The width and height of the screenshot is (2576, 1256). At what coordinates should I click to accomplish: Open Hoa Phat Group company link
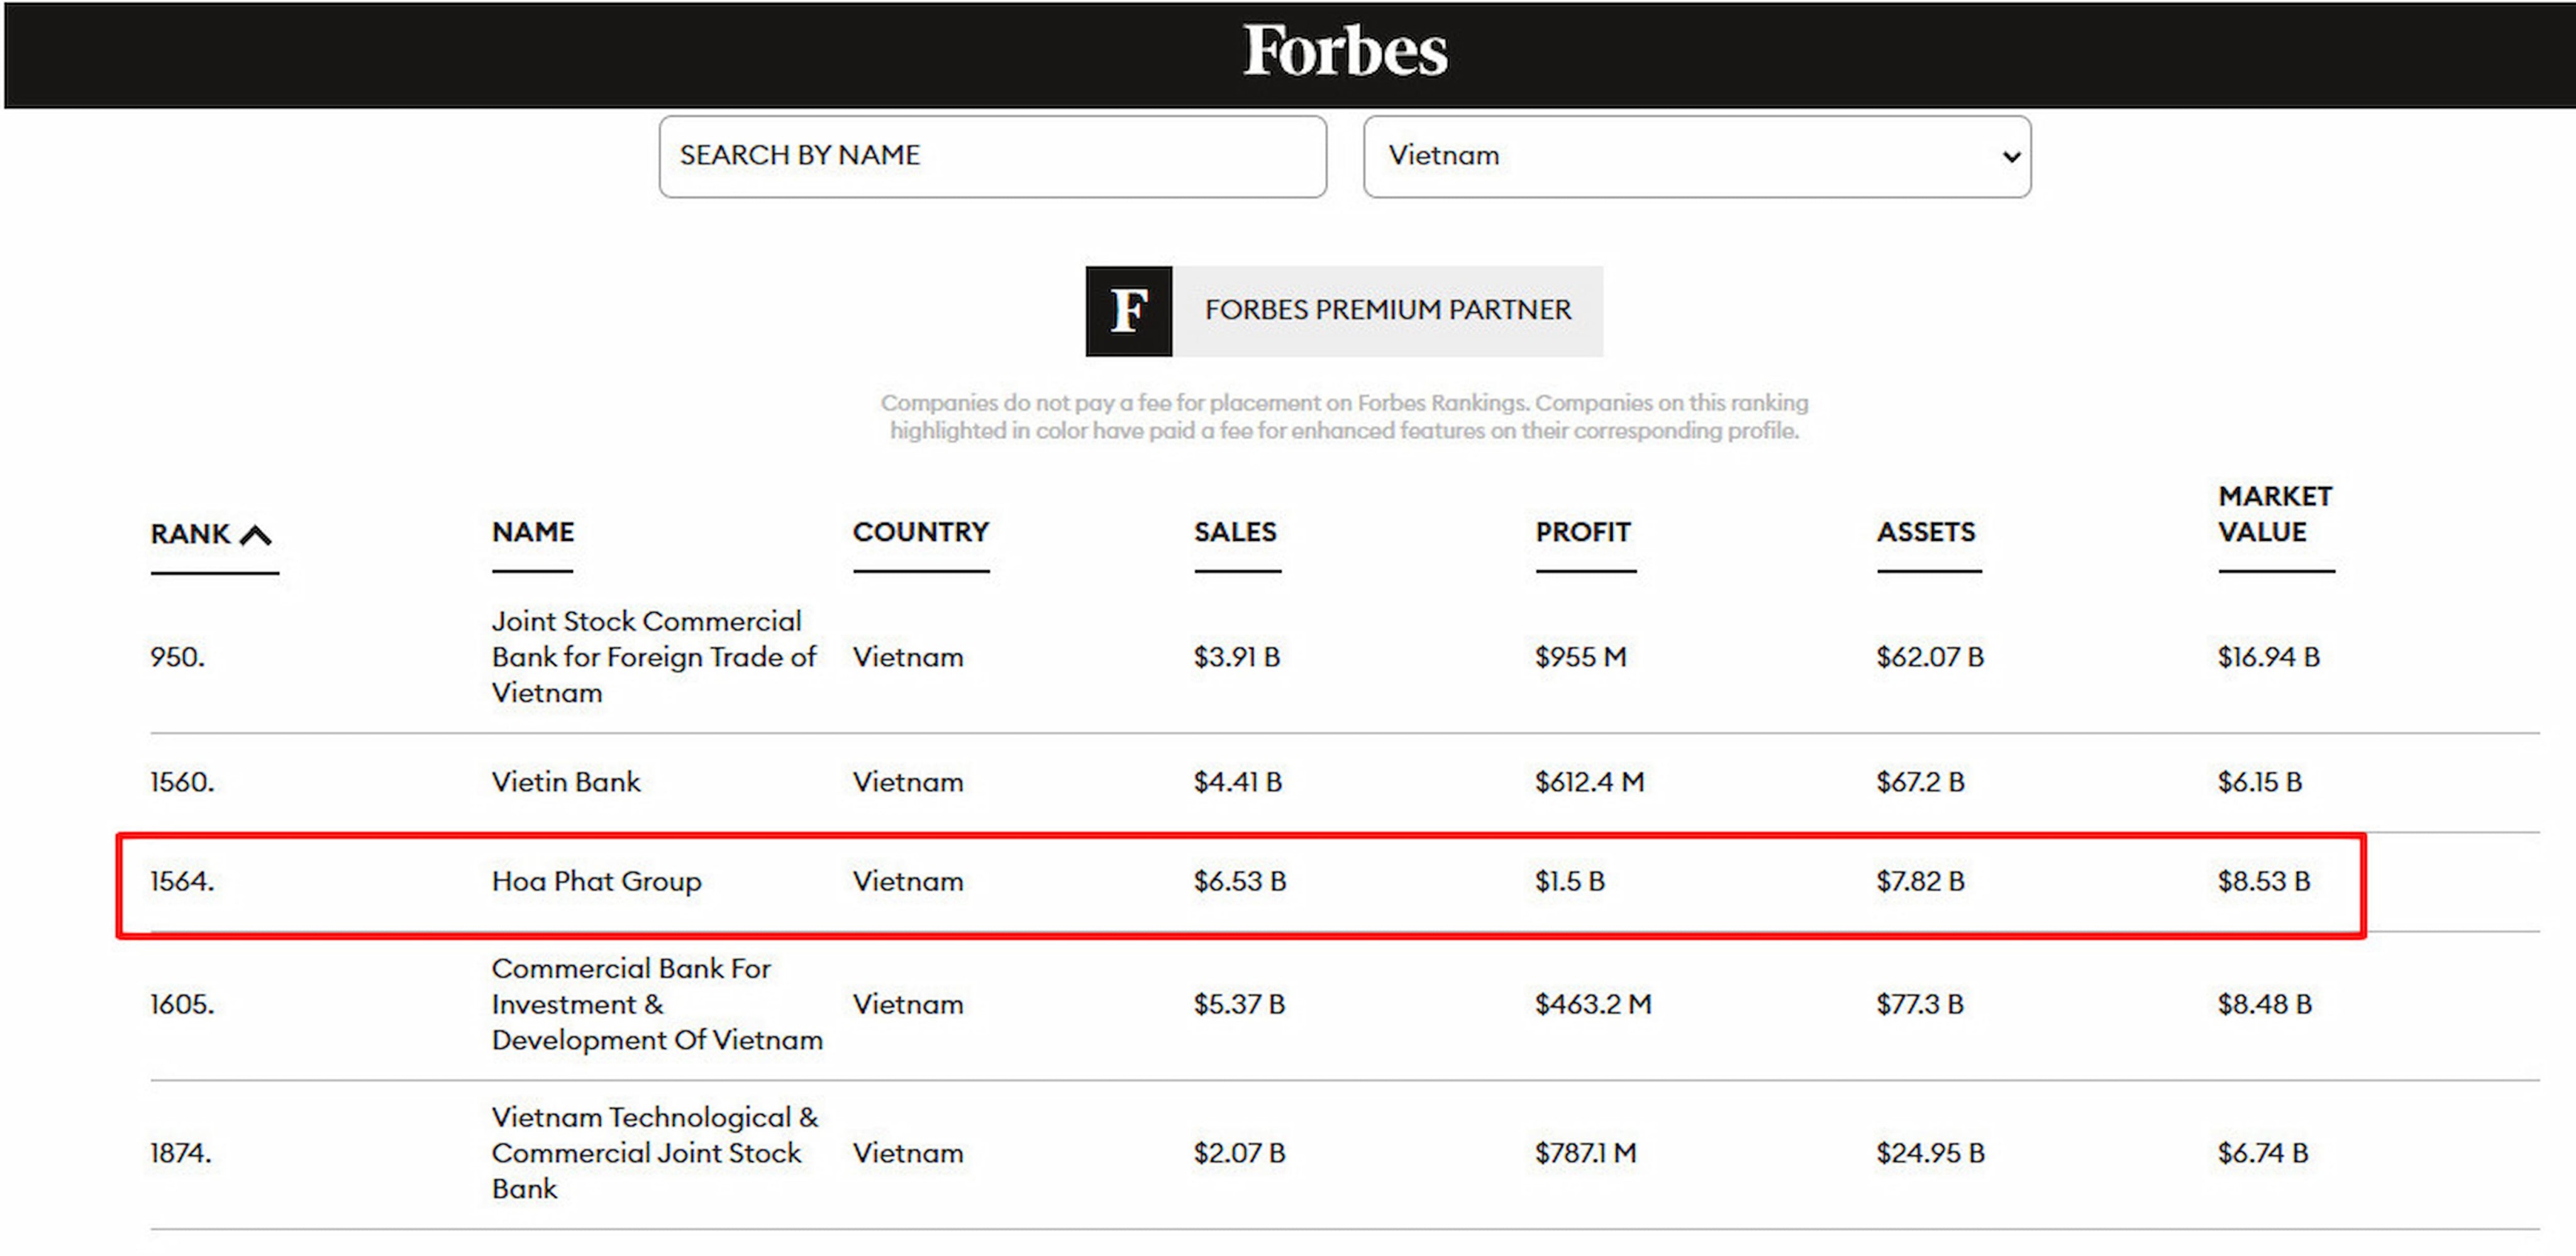pyautogui.click(x=596, y=881)
